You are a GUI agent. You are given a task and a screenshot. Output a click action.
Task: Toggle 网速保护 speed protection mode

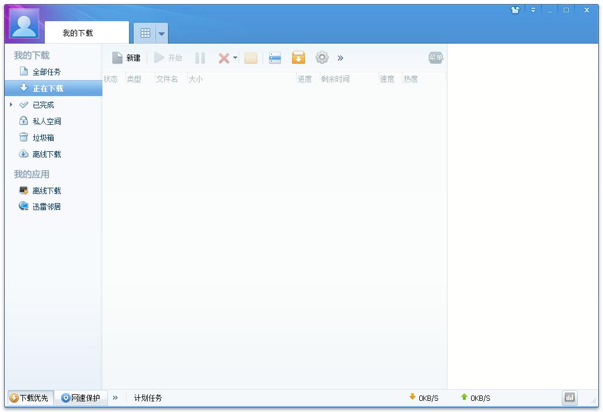(x=81, y=398)
